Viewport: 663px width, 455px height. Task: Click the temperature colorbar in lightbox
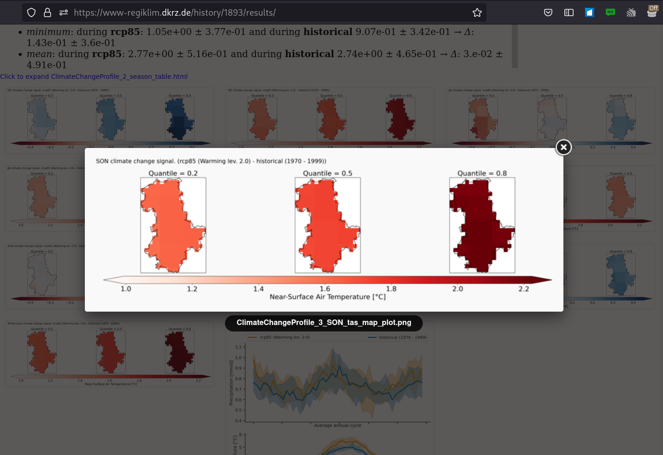(327, 280)
